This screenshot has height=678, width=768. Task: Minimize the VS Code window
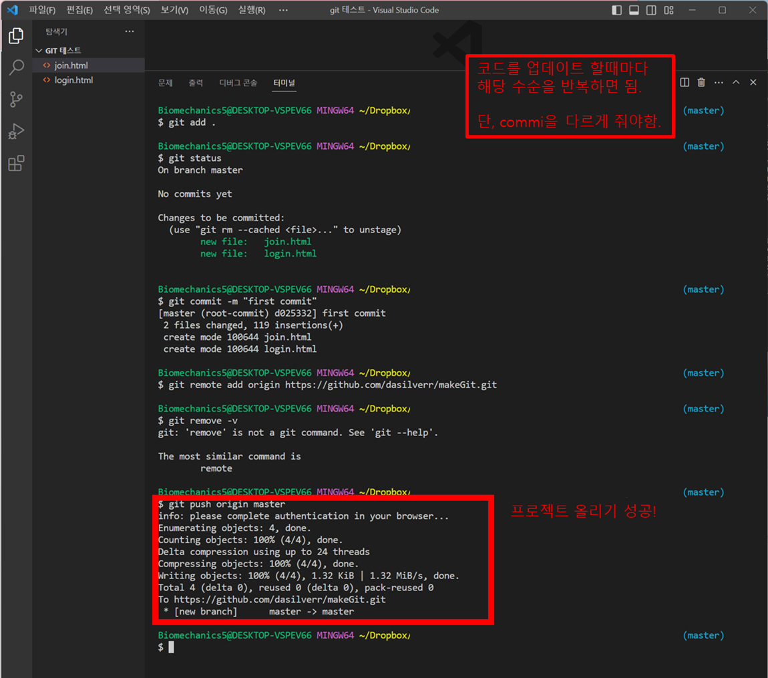pyautogui.click(x=692, y=10)
